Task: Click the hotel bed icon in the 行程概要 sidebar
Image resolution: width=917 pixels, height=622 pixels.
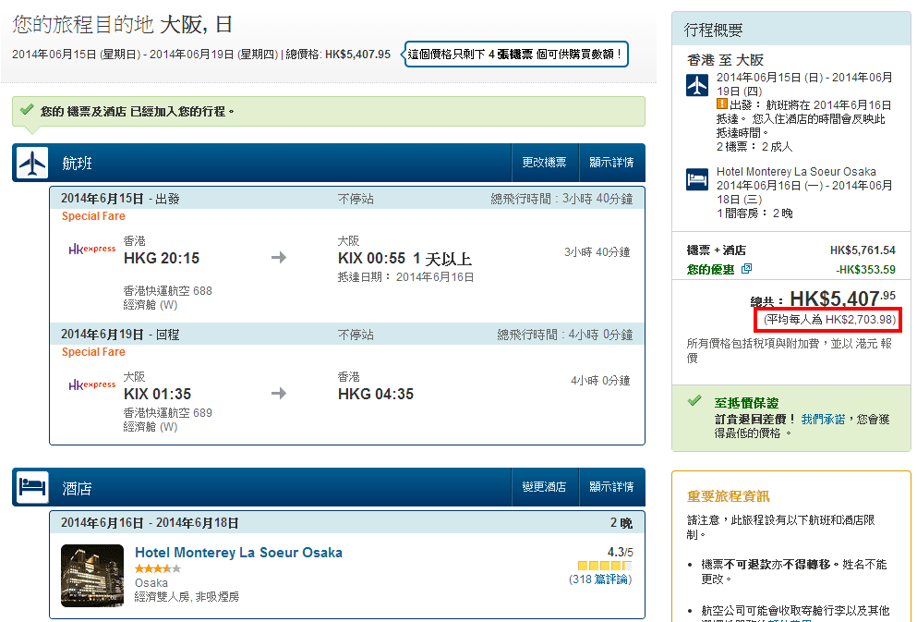Action: tap(697, 179)
